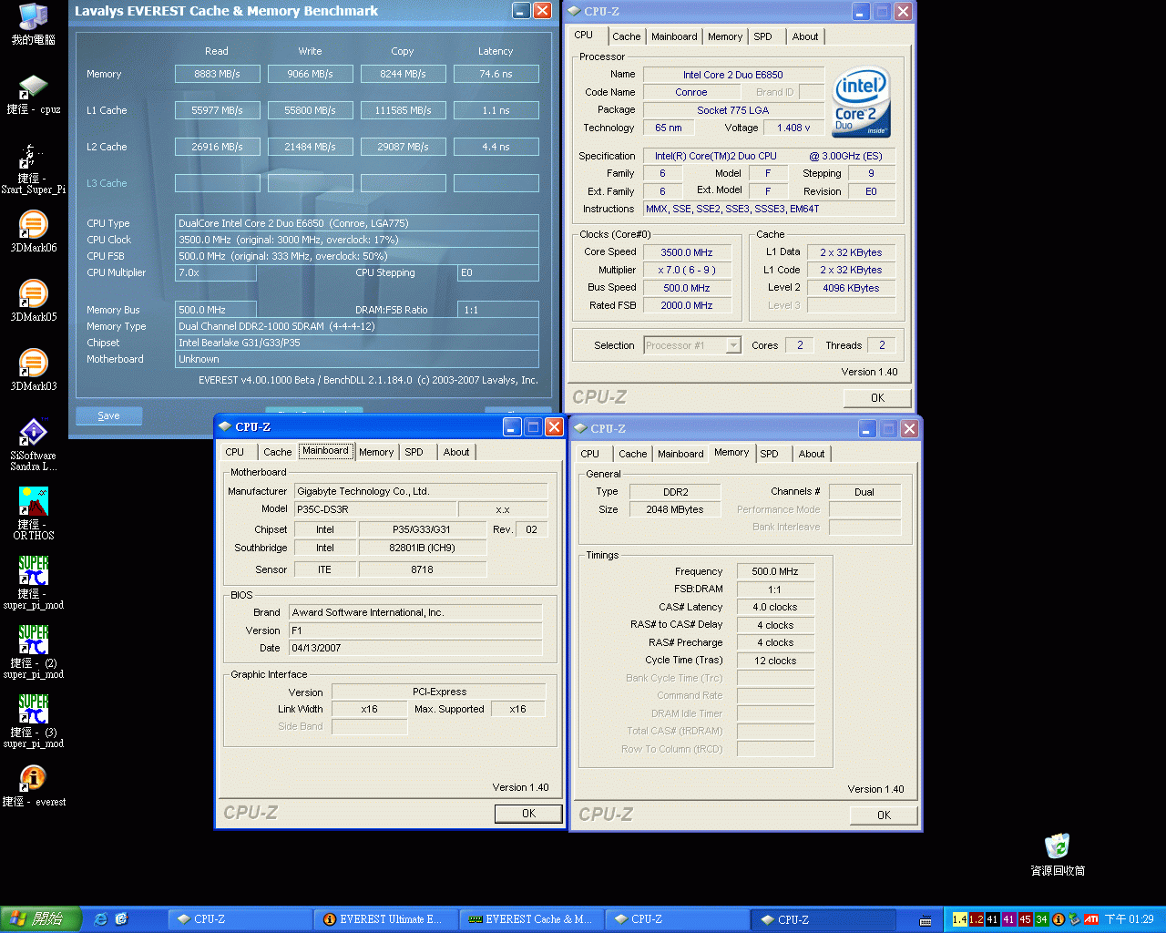Open the Cache tab in the CPU-Z Memory window
Viewport: 1166px width, 933px height.
[633, 454]
